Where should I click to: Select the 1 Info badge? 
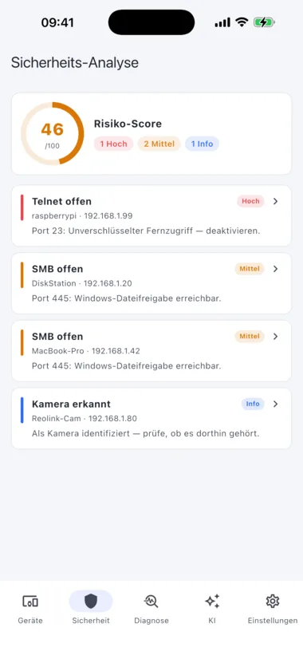[203, 144]
